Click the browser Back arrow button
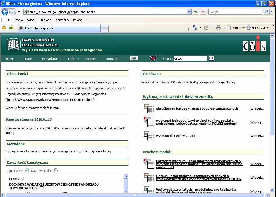Screen dimensions: 276x197 tap(5, 12)
